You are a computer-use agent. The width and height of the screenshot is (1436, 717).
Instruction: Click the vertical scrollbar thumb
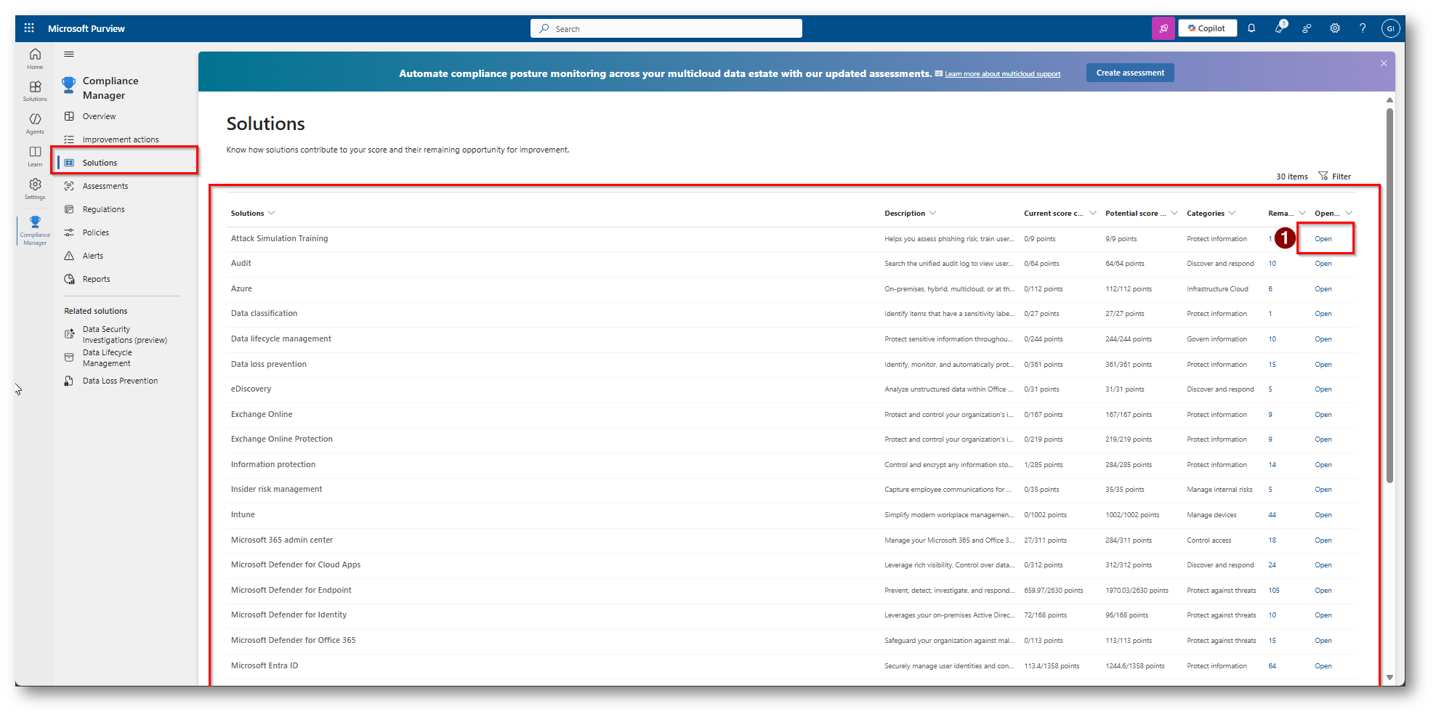point(1389,296)
